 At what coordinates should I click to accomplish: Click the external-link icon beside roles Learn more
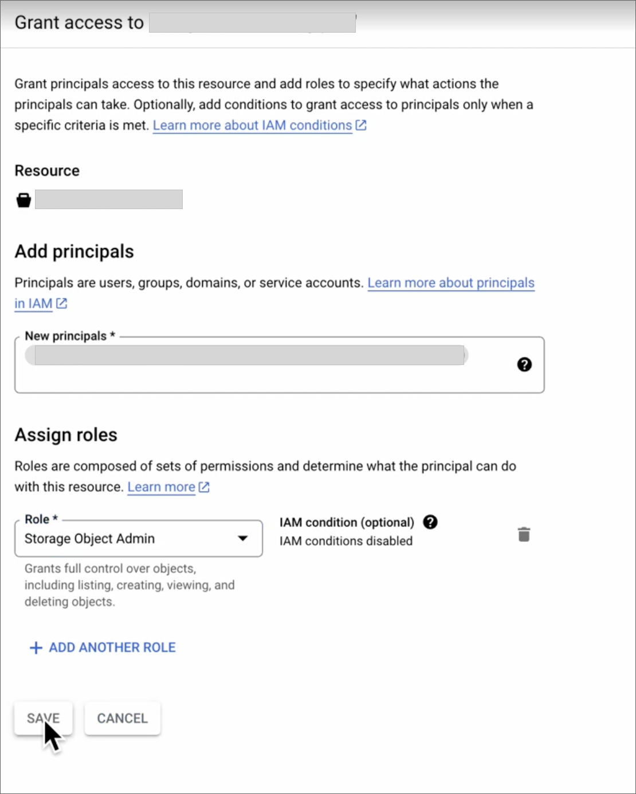(x=204, y=487)
